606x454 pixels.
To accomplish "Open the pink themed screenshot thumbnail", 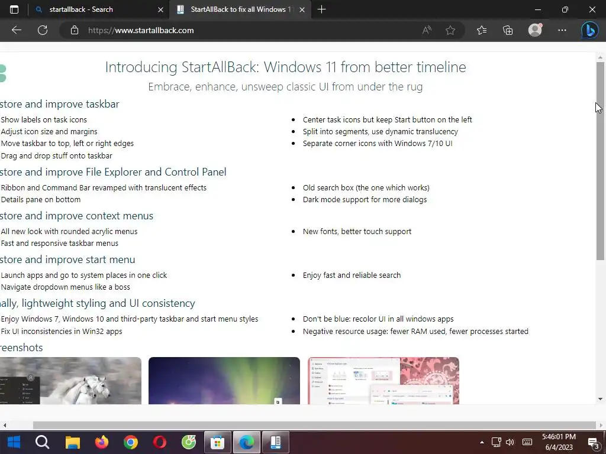I will click(383, 381).
